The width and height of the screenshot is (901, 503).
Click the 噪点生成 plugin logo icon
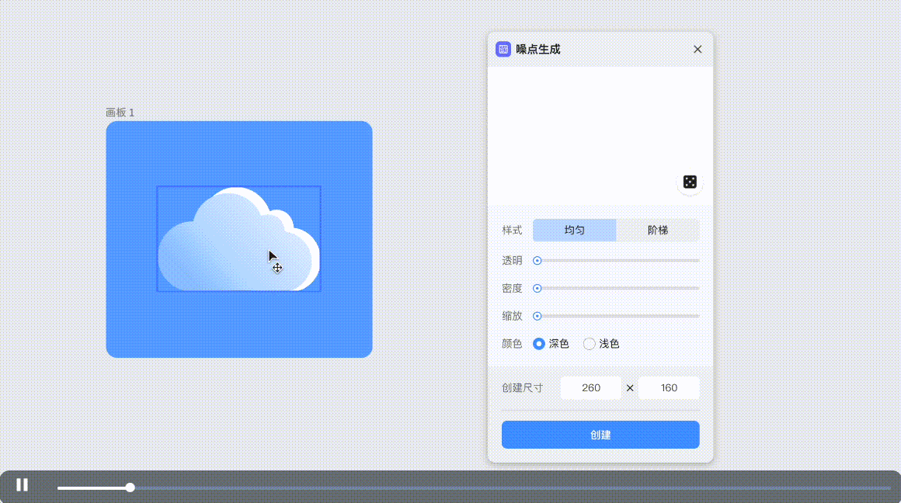pos(503,50)
